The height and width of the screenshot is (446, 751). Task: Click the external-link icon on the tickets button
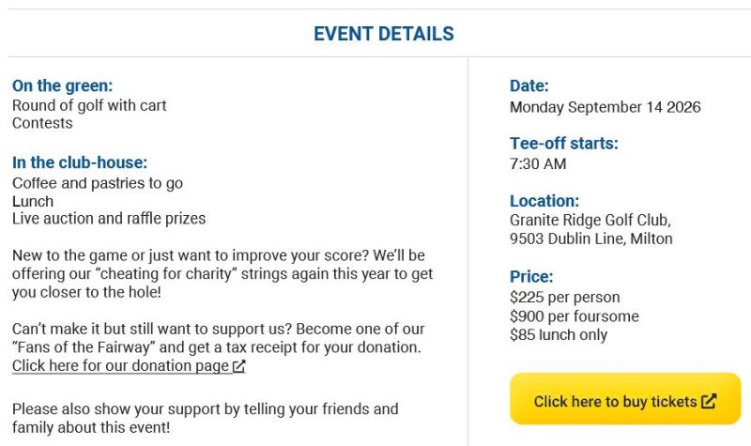coord(709,401)
